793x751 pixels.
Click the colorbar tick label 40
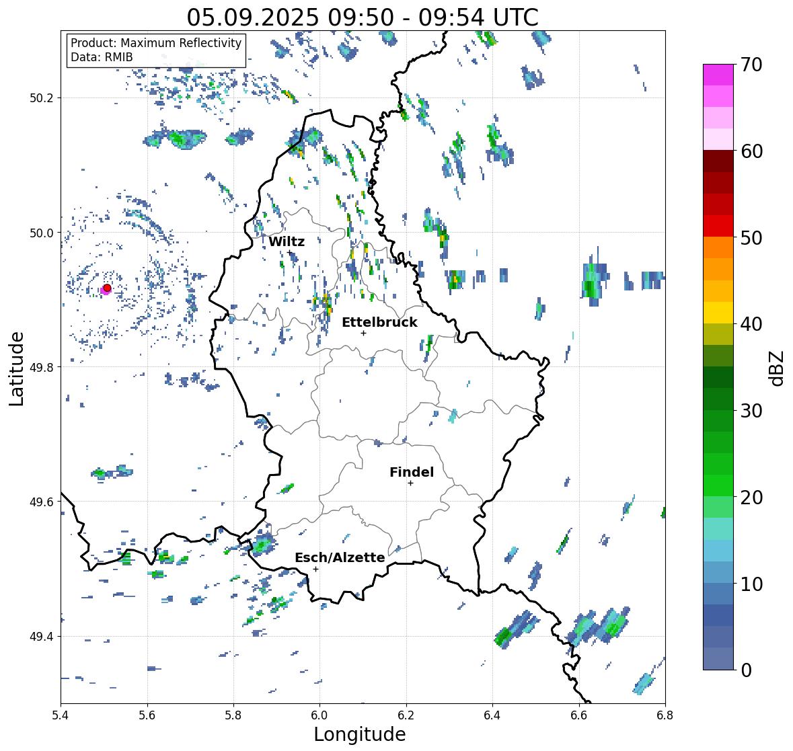pos(751,324)
